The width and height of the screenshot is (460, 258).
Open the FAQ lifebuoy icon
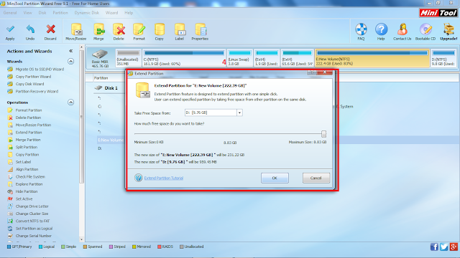coord(361,29)
